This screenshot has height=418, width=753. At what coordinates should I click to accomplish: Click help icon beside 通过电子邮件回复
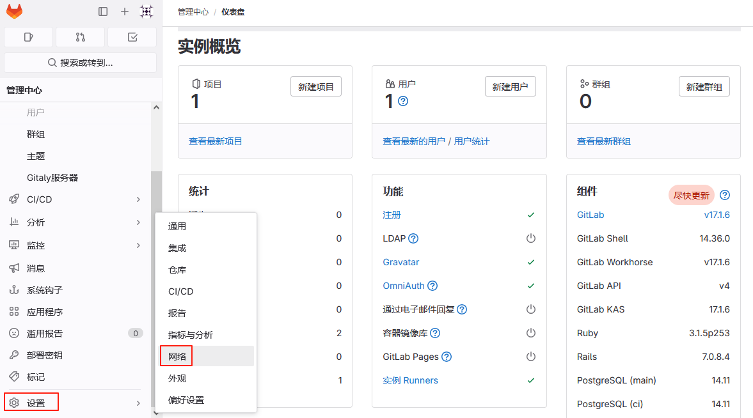point(461,309)
